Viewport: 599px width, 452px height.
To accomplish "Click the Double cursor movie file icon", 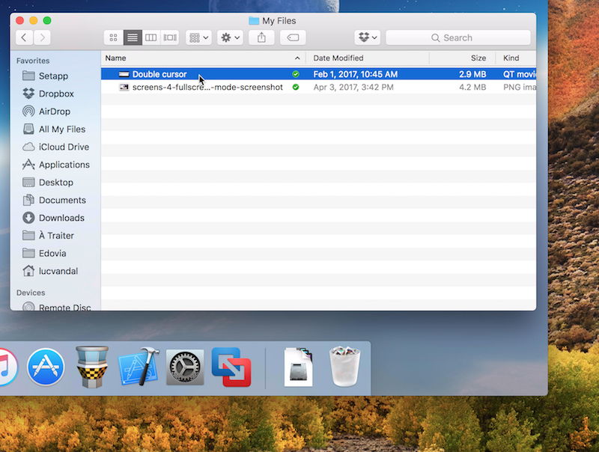I will tap(124, 74).
